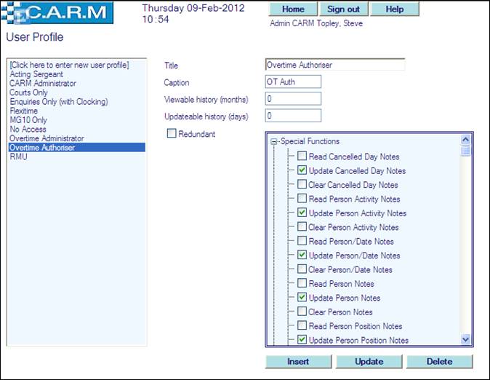This screenshot has width=490, height=380.
Task: Select the CARM Administrator profile
Action: 43,84
